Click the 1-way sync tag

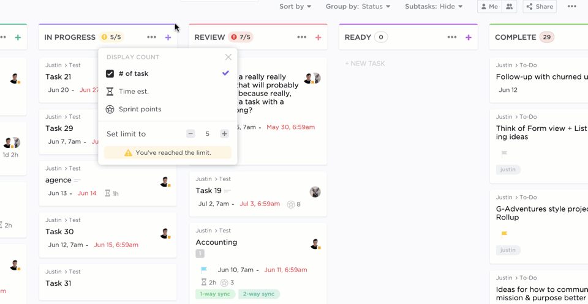(215, 294)
